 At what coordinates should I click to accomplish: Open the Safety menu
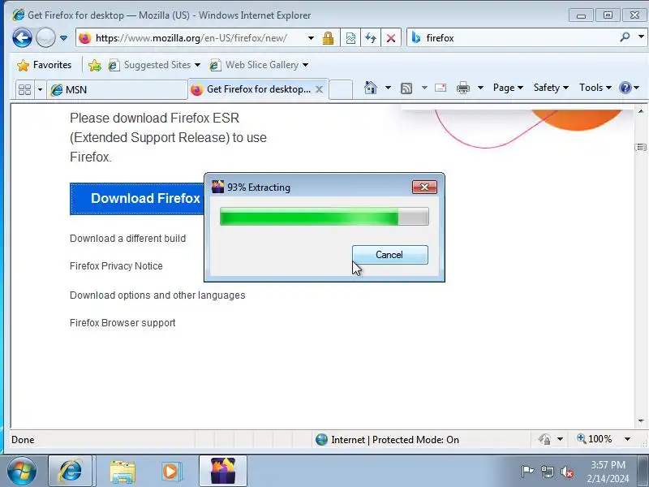click(x=551, y=88)
